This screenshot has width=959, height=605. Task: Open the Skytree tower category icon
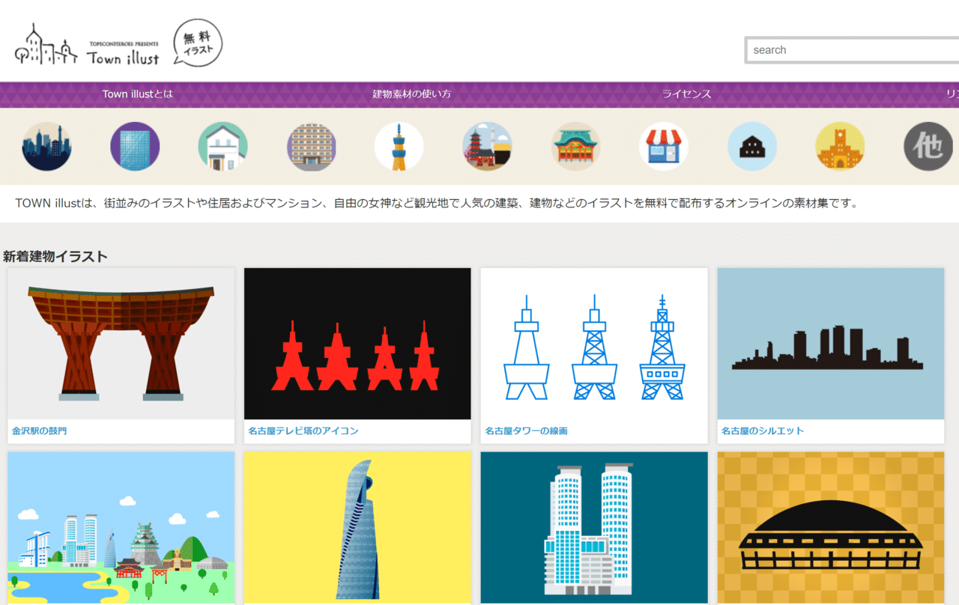[x=399, y=146]
